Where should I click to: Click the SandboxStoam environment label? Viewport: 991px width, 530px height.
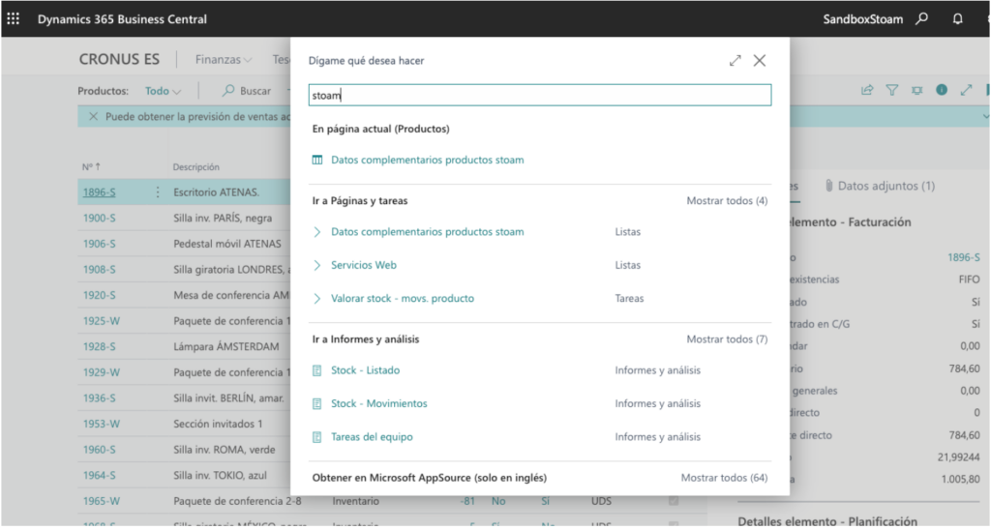point(862,19)
